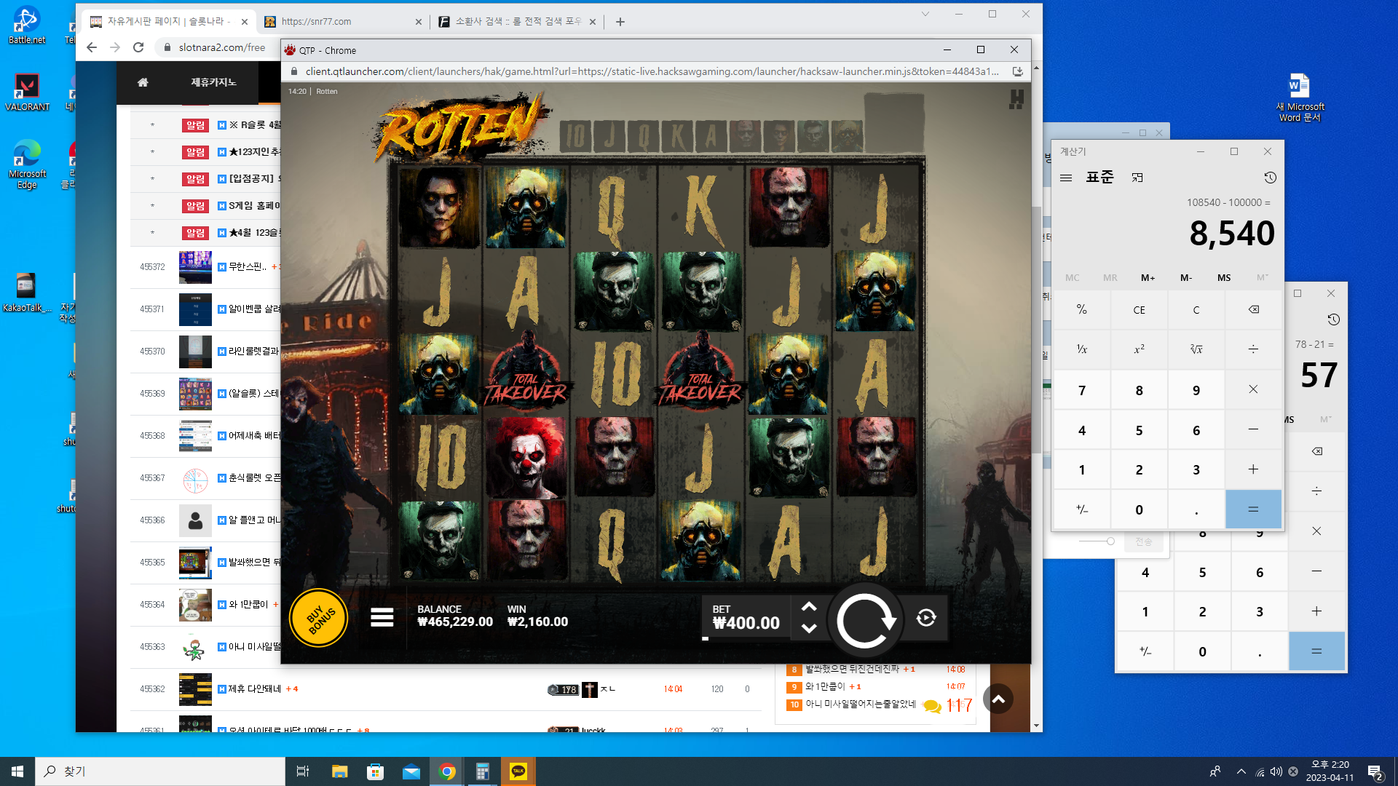Click the Buy Bonus button in Rotten

click(318, 618)
